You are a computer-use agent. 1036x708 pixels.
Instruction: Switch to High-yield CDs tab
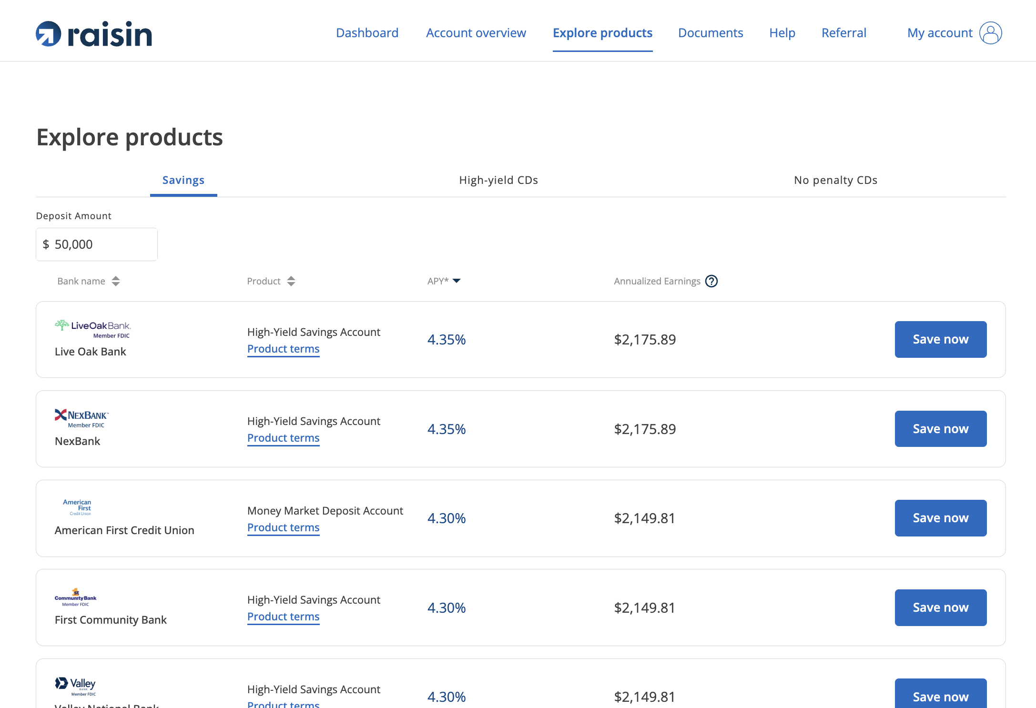(498, 180)
